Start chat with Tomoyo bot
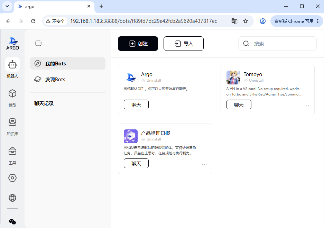The height and width of the screenshot is (228, 324). tap(239, 104)
